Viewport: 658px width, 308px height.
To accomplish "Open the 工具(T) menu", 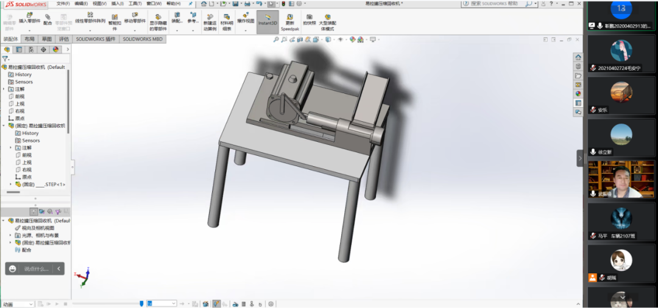I will coord(135,4).
